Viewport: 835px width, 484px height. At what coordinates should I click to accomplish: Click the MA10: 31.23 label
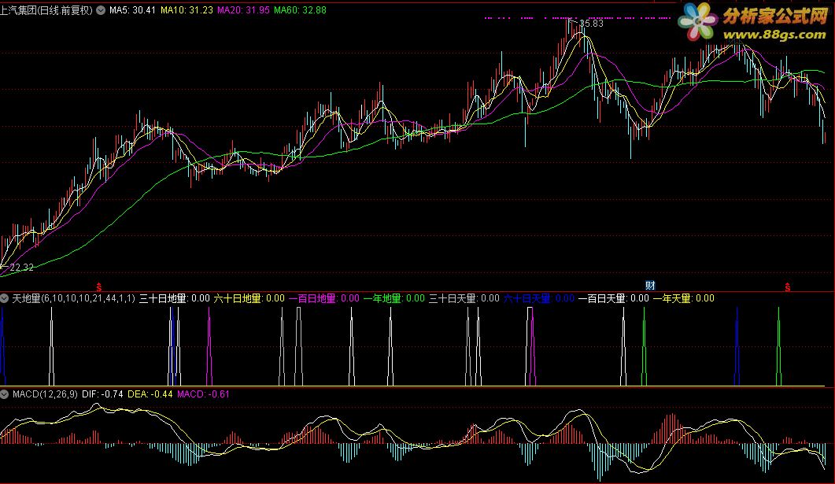pyautogui.click(x=187, y=10)
